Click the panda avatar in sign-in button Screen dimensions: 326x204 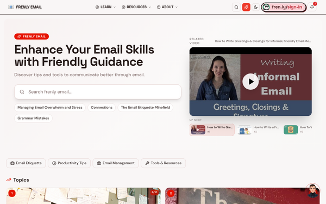point(266,7)
